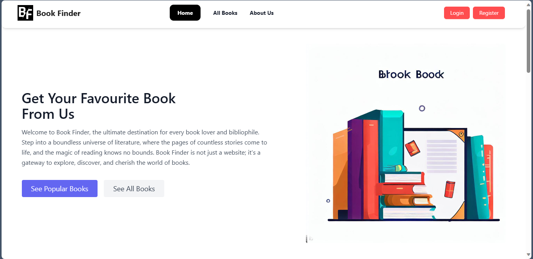Click the Book Finder brand name
The height and width of the screenshot is (259, 533).
(59, 13)
